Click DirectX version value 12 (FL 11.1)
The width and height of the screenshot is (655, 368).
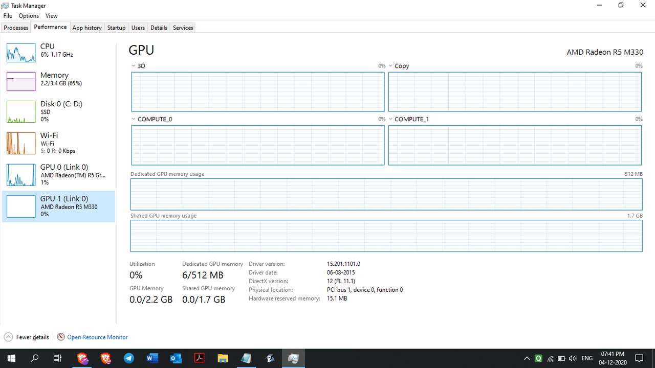coord(341,282)
